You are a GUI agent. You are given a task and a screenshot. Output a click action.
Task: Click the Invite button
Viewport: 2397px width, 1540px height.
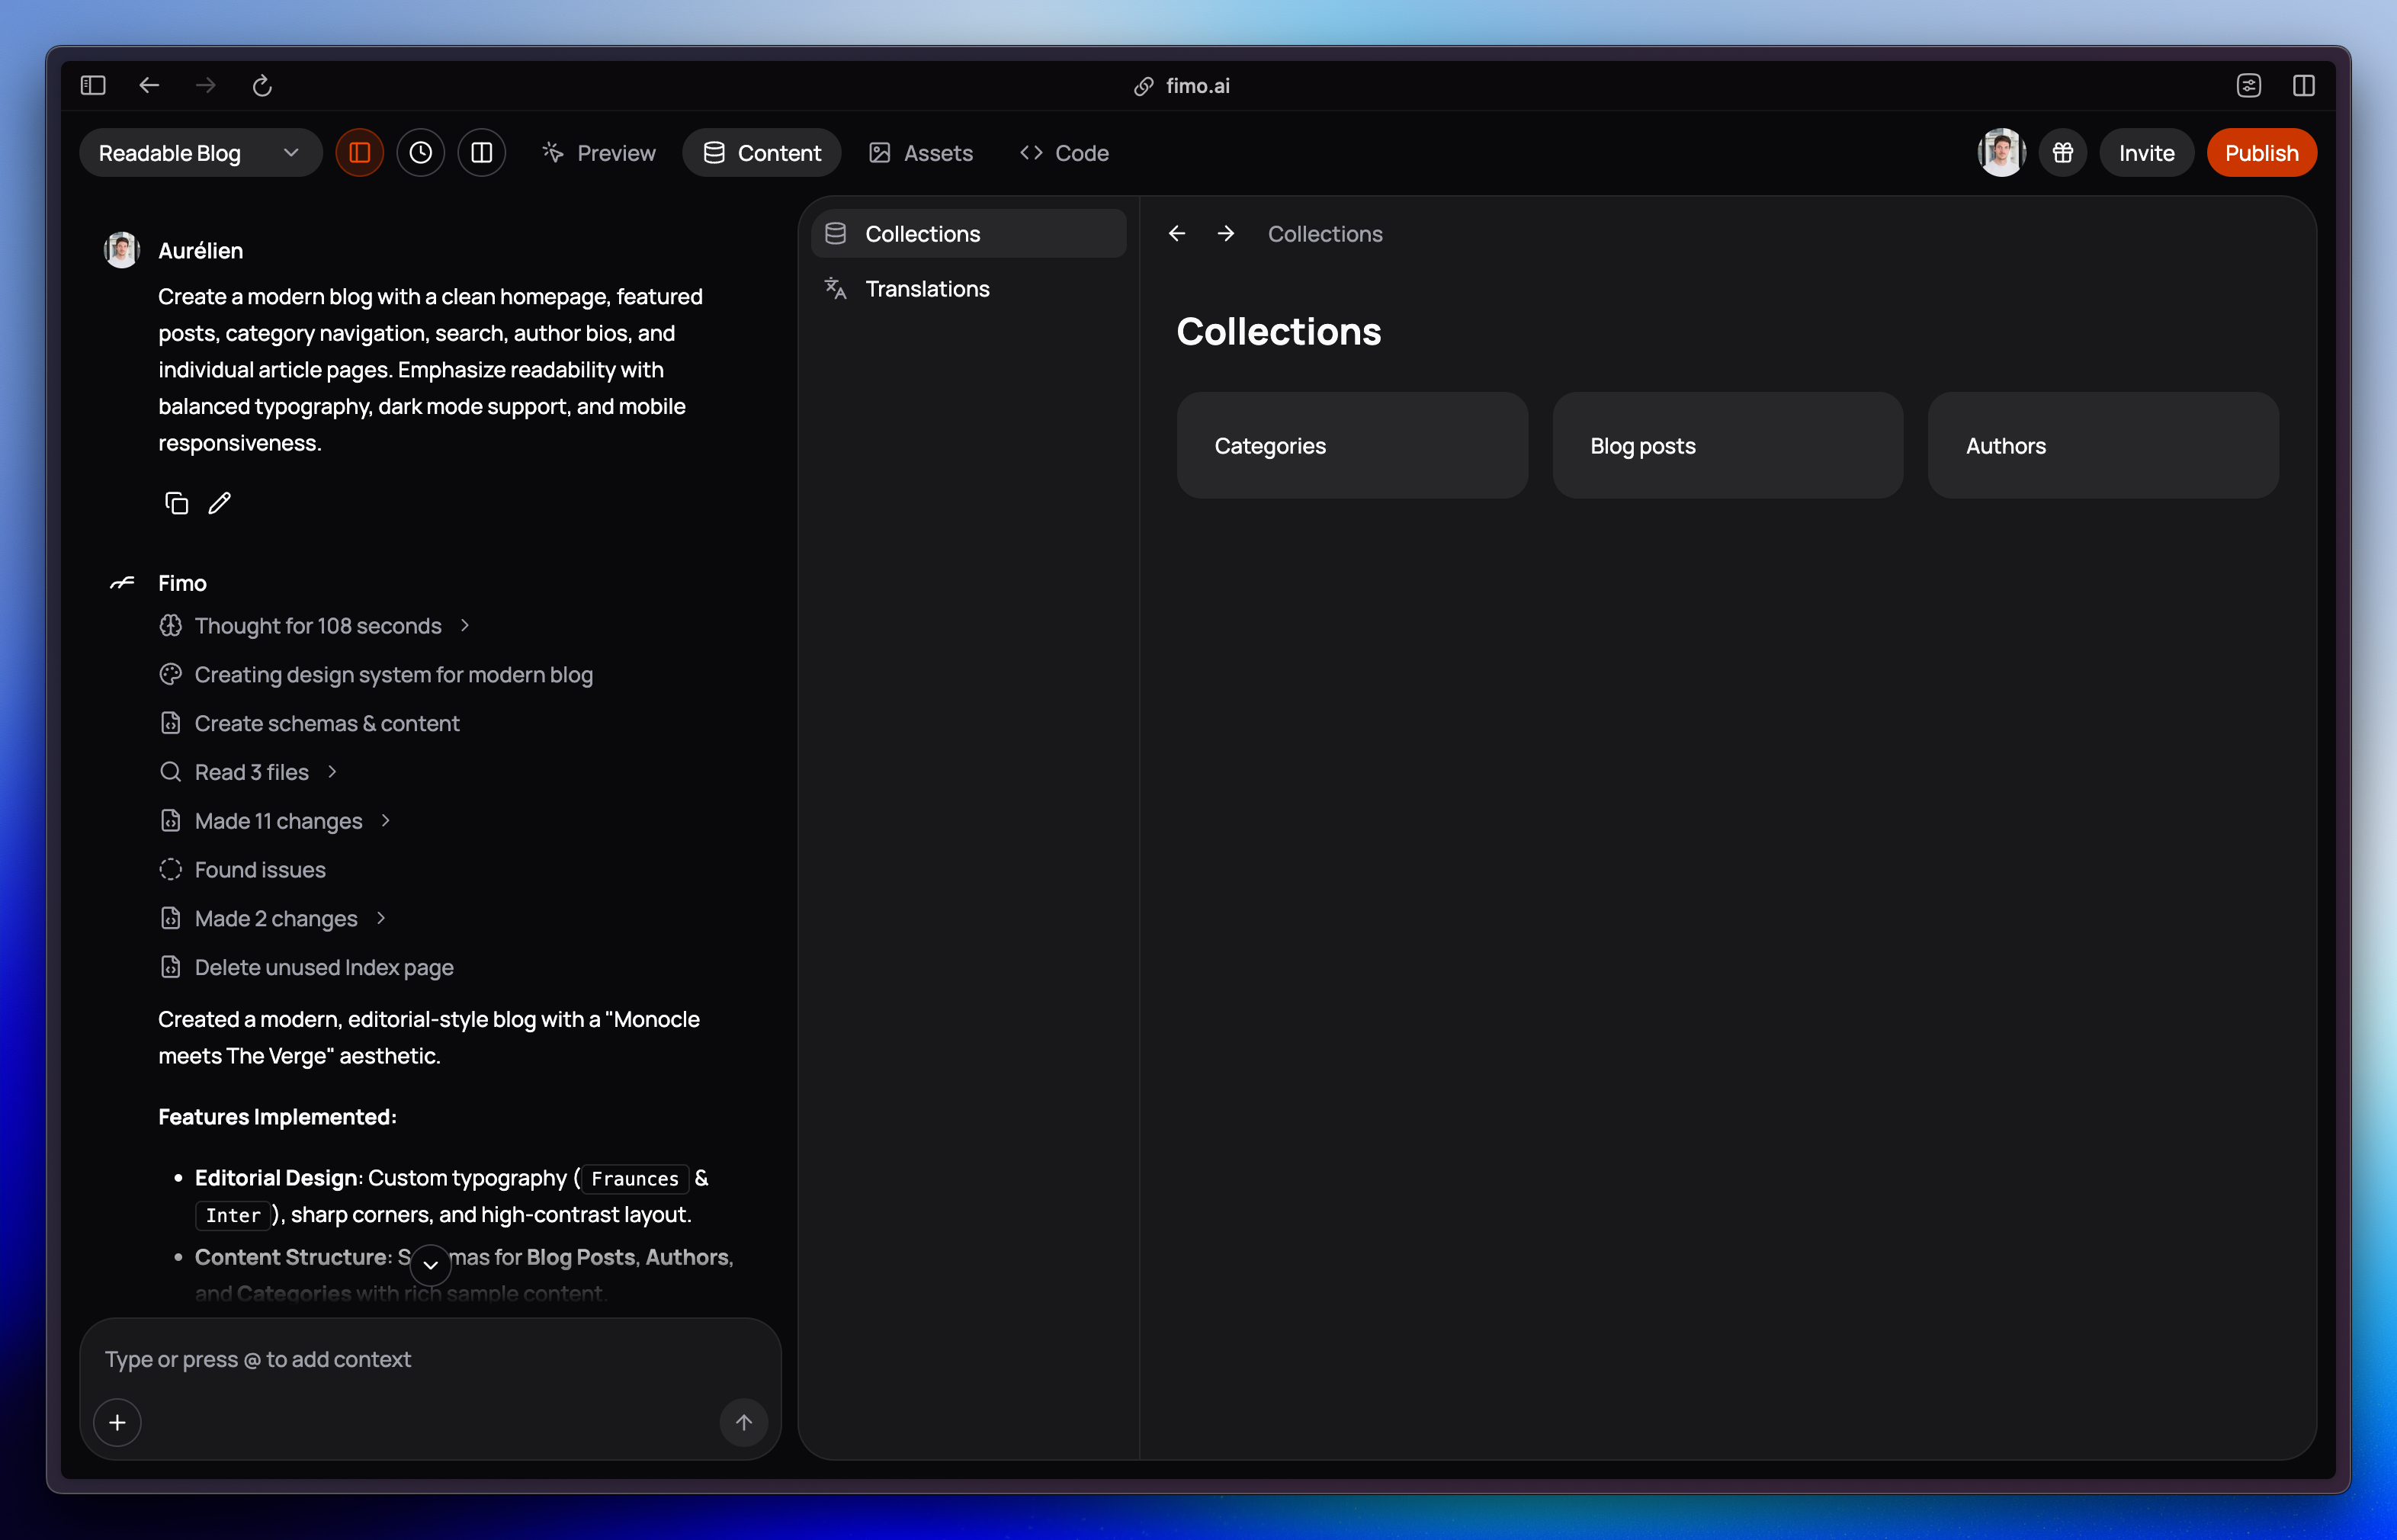2146,153
